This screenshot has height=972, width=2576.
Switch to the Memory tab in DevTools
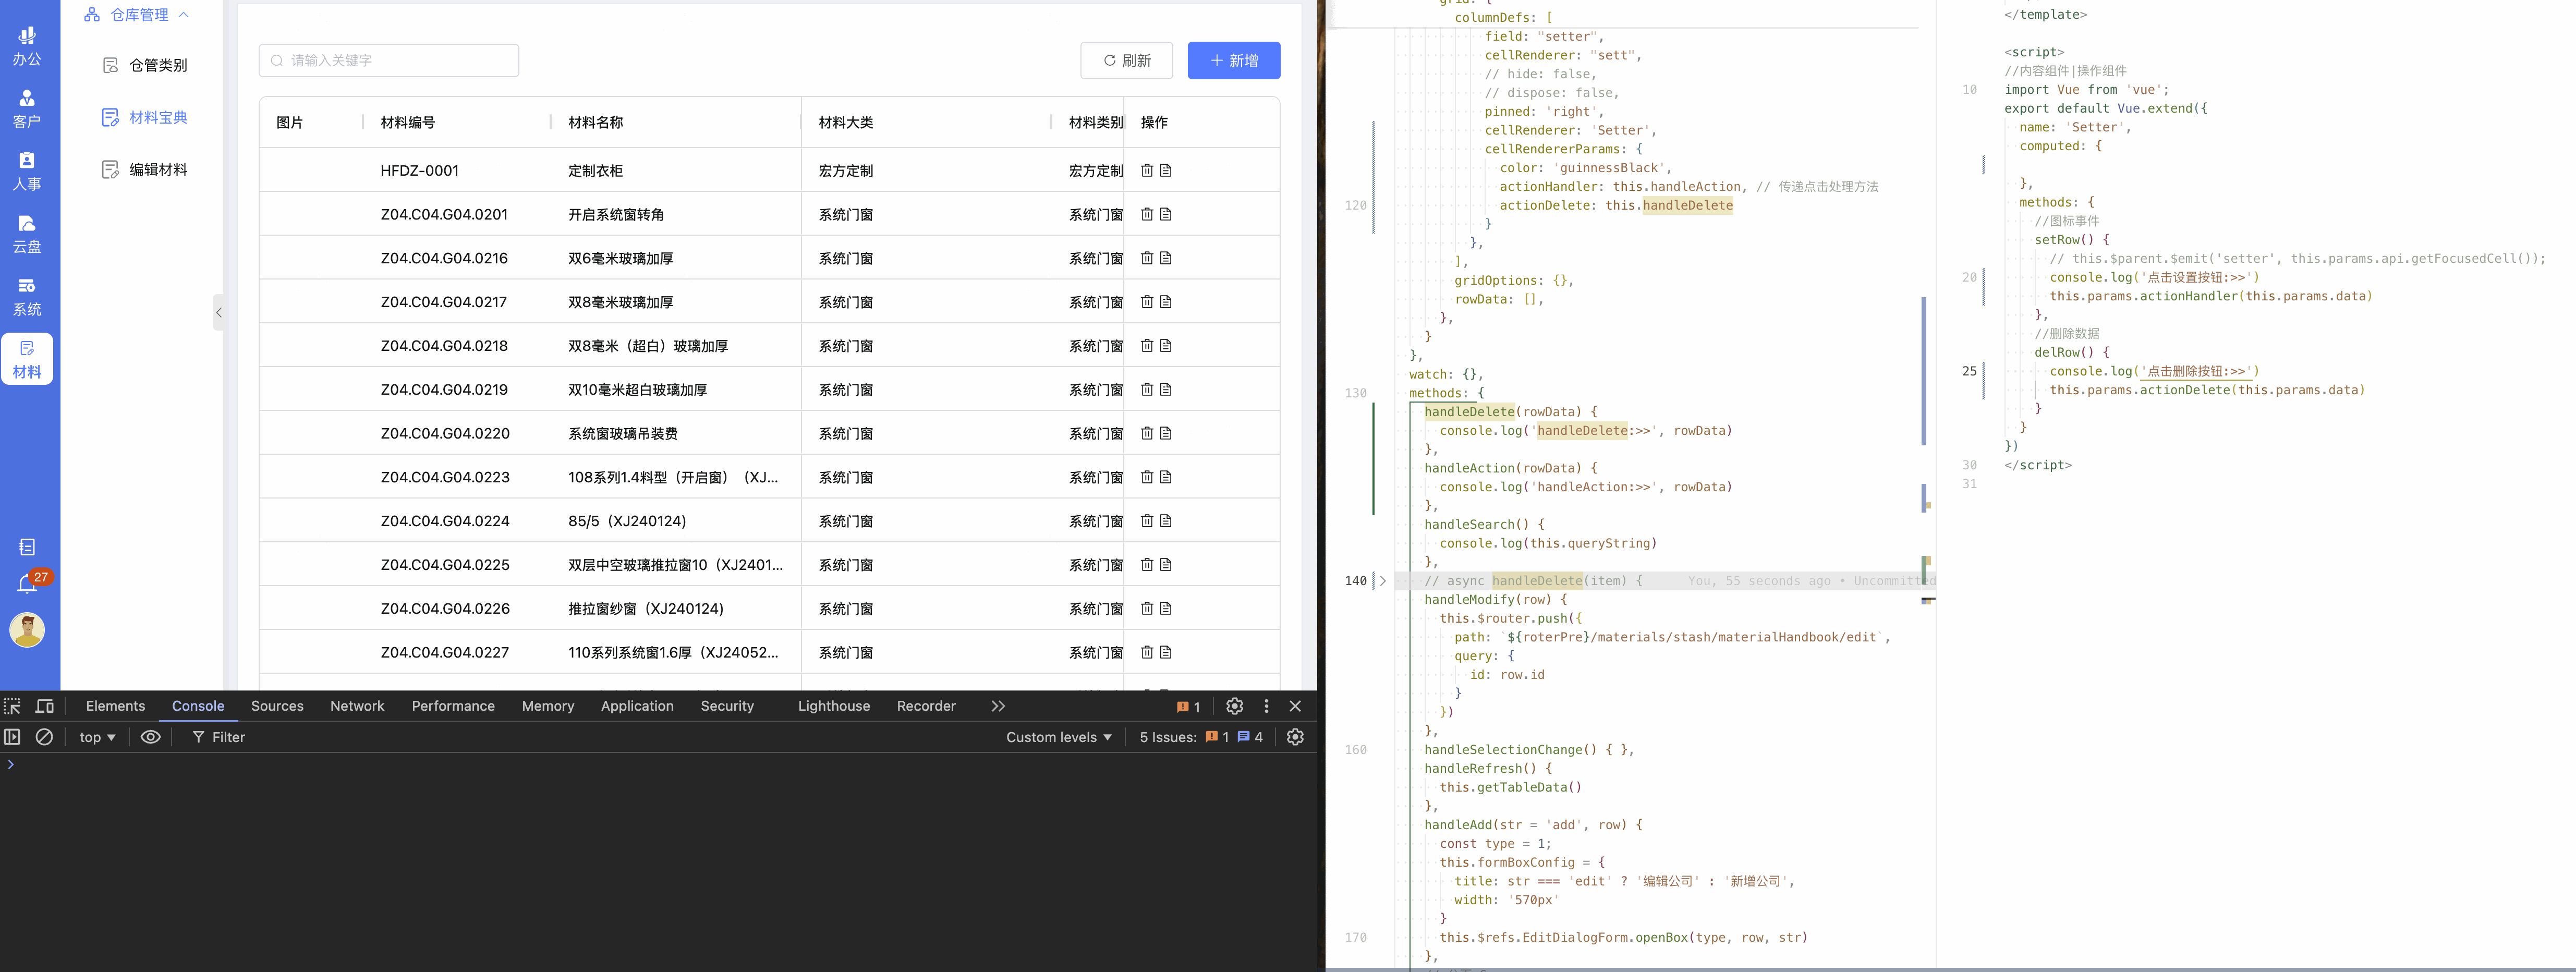point(548,706)
